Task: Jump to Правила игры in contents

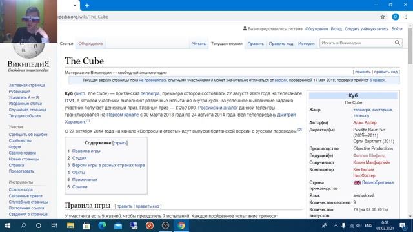Action: click(x=86, y=151)
